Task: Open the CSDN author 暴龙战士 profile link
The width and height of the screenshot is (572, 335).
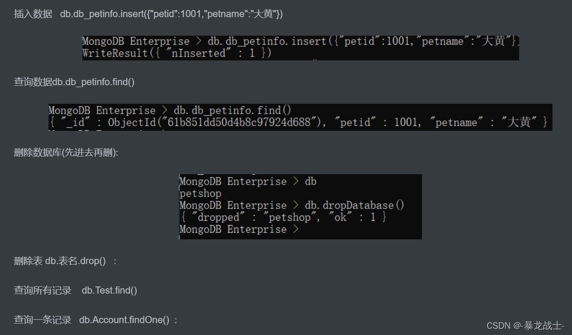Action: (533, 325)
